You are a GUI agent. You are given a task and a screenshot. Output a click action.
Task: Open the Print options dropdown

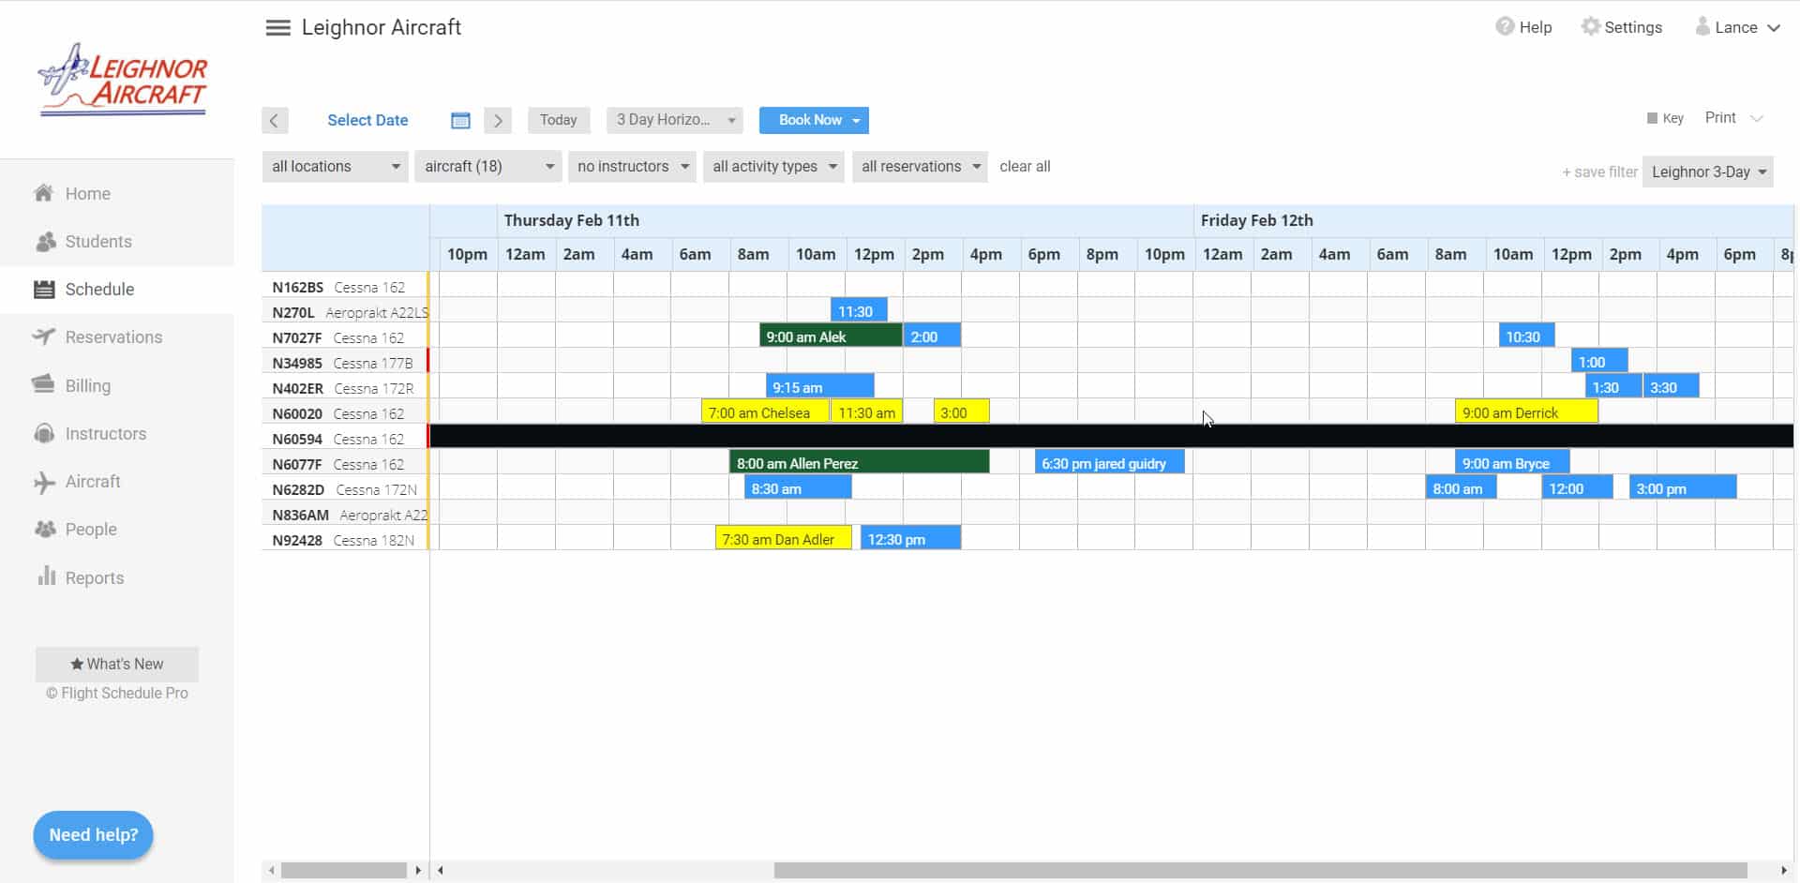[x=1733, y=118]
